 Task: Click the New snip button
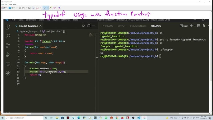tap(4, 8)
